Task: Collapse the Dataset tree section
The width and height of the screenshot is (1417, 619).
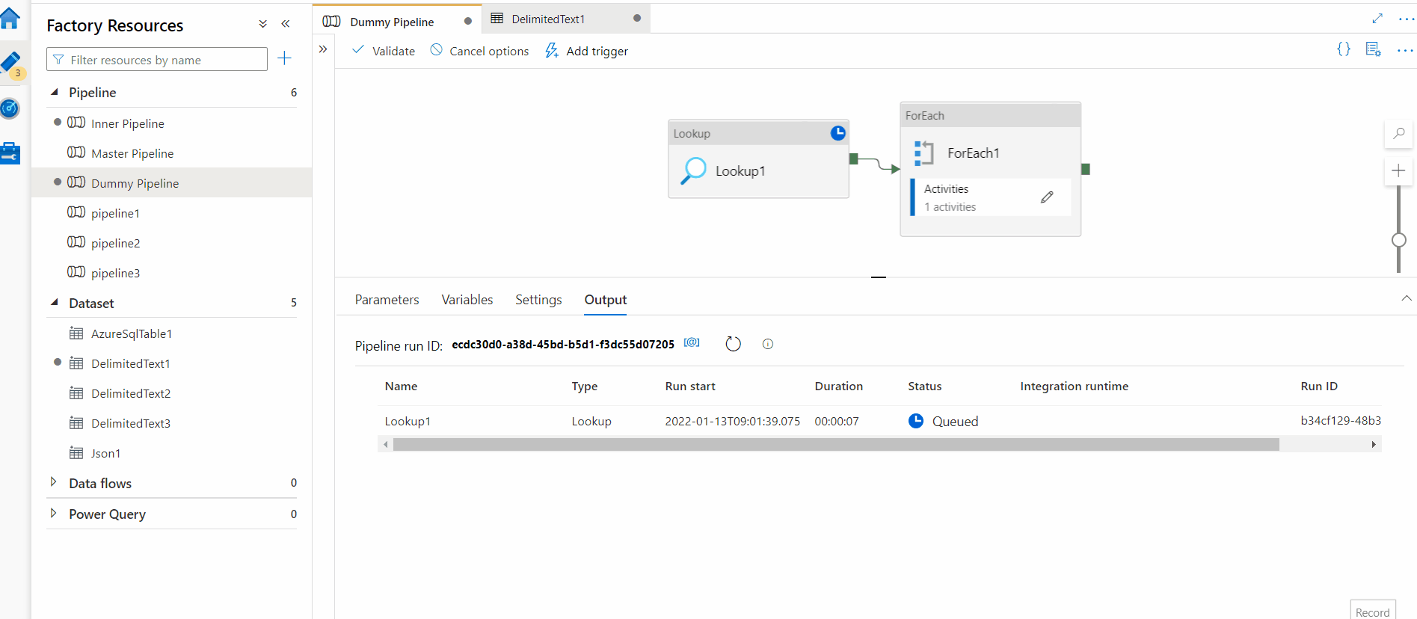Action: [x=55, y=303]
